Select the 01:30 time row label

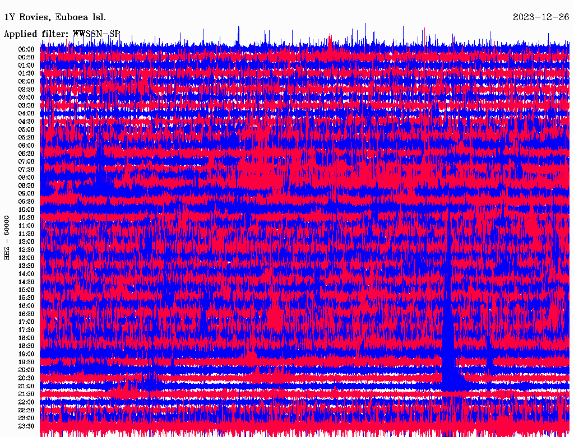pos(26,73)
